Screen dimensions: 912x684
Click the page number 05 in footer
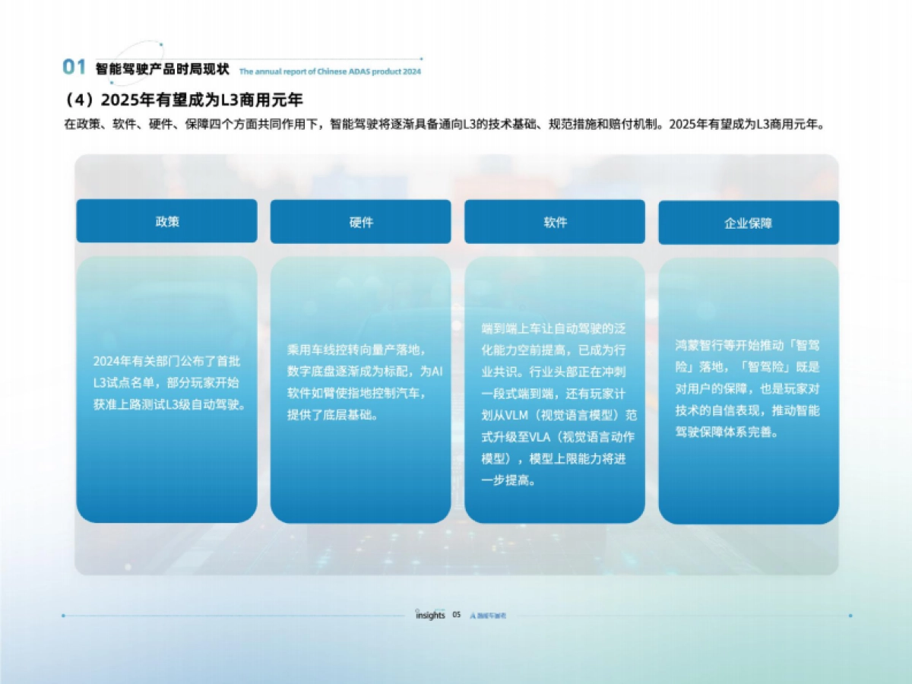coord(457,616)
